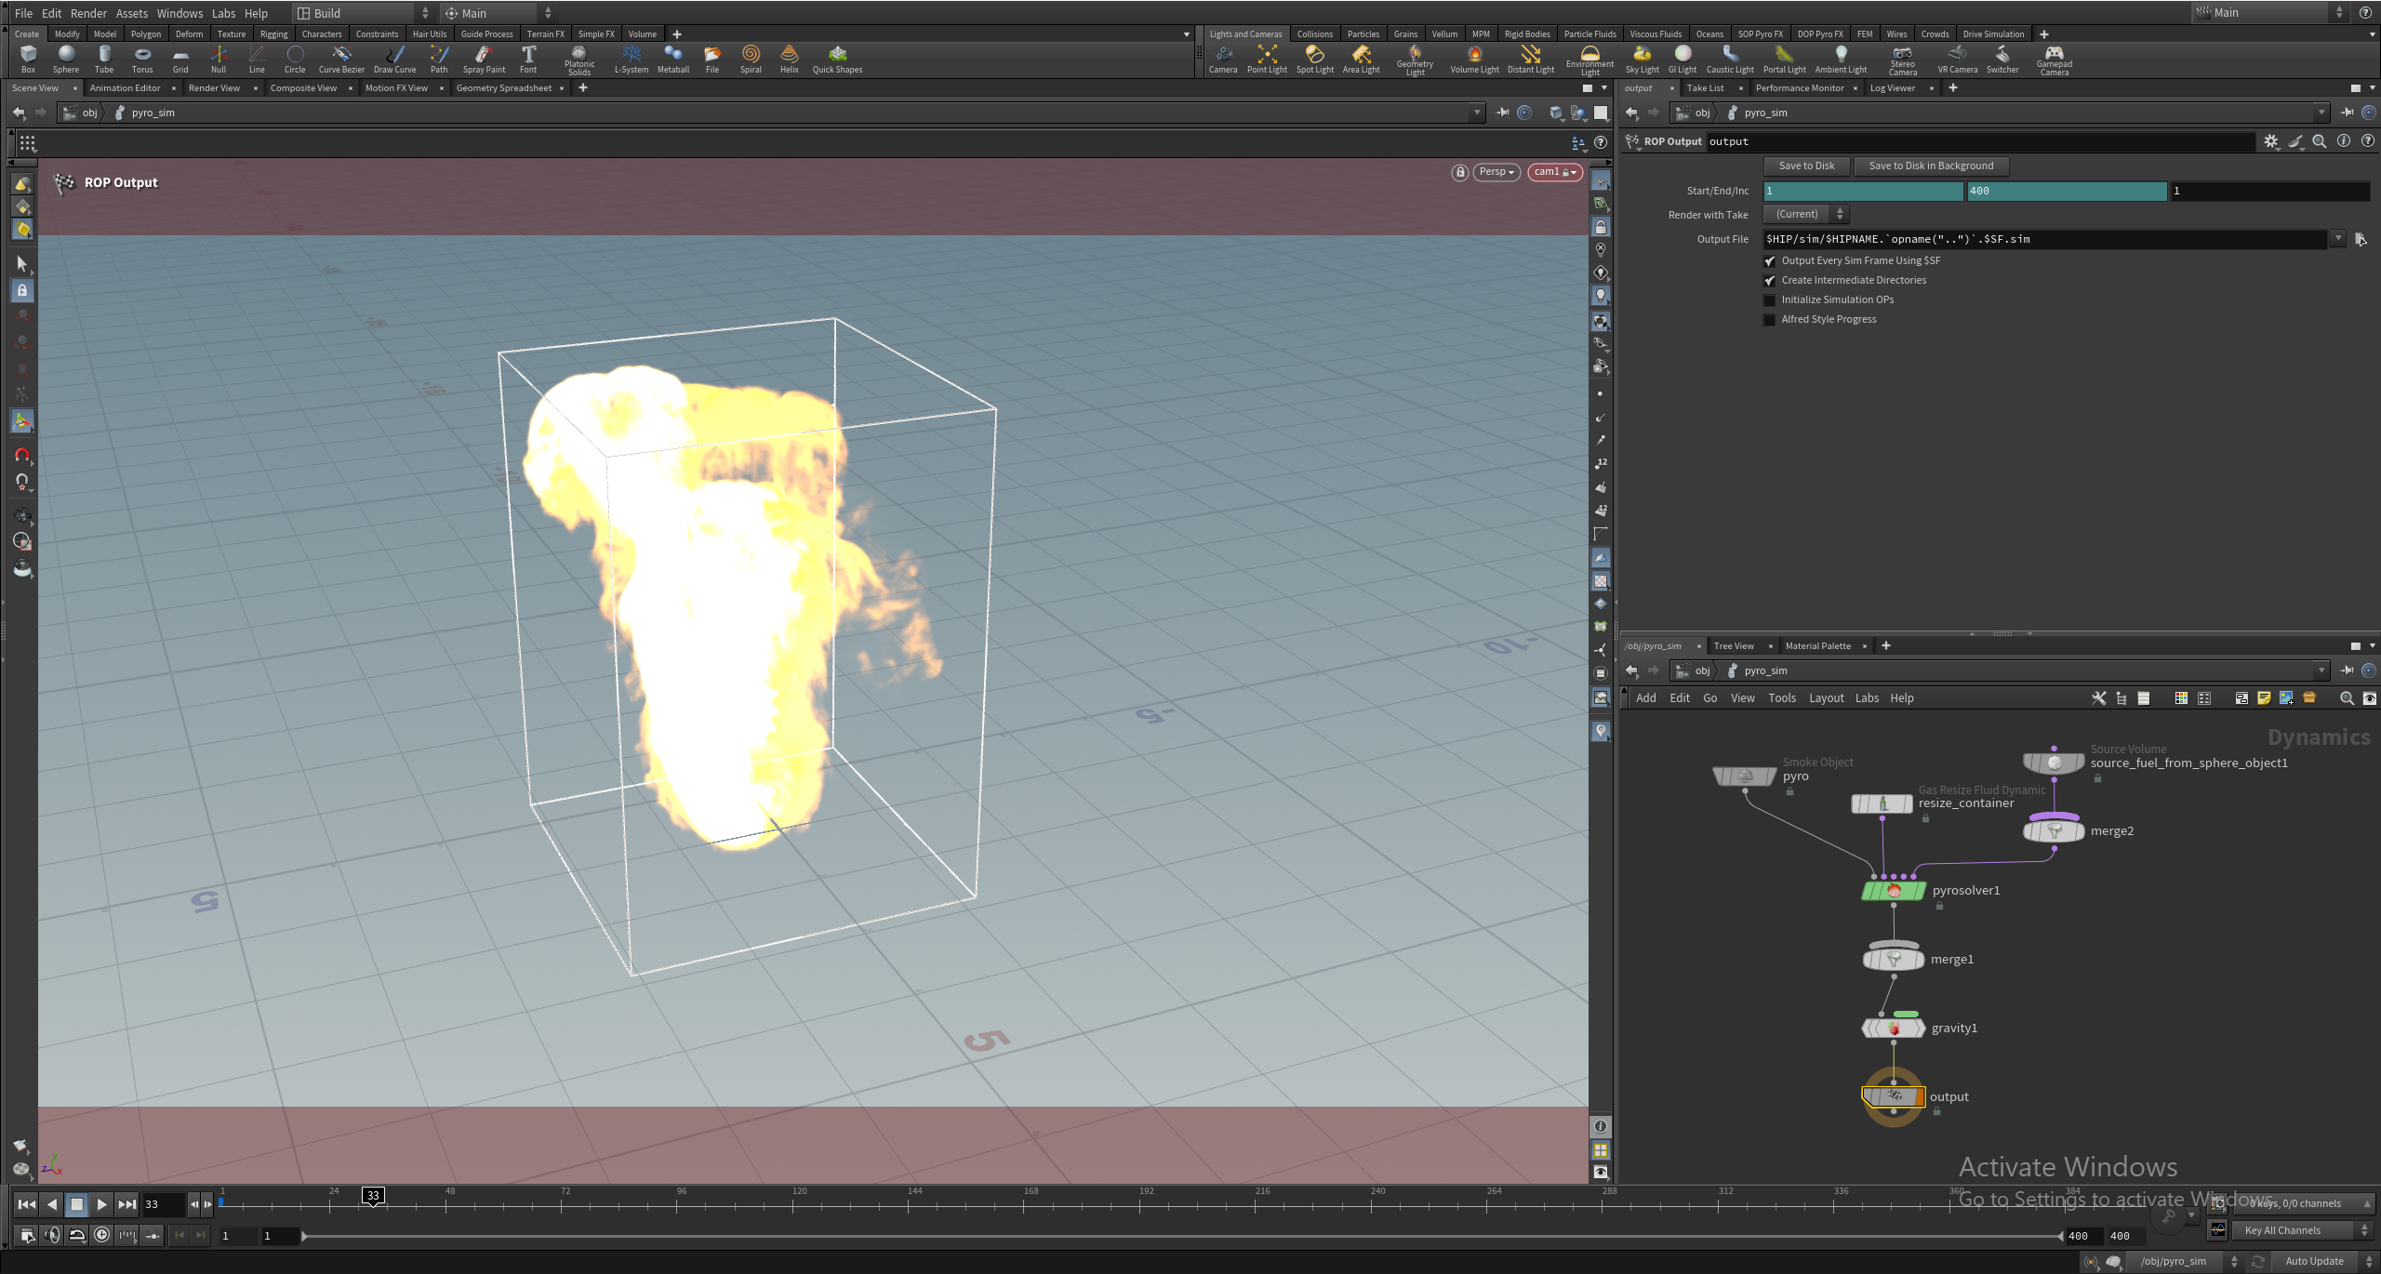Screen dimensions: 2381x1274
Task: Disable Output Every Sim Frame Using $SF
Action: (x=1770, y=261)
